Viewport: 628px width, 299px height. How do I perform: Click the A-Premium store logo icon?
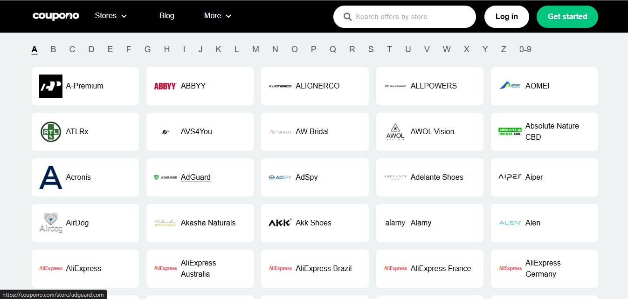(x=50, y=86)
